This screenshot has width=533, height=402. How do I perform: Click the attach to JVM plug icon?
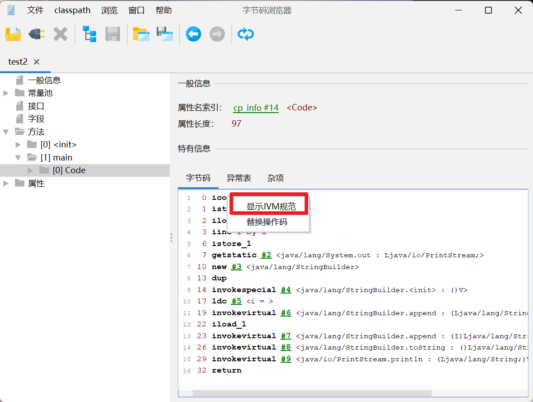(x=37, y=34)
